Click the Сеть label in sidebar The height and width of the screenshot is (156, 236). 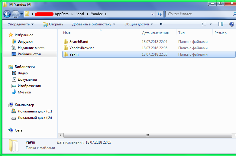coord(18,130)
